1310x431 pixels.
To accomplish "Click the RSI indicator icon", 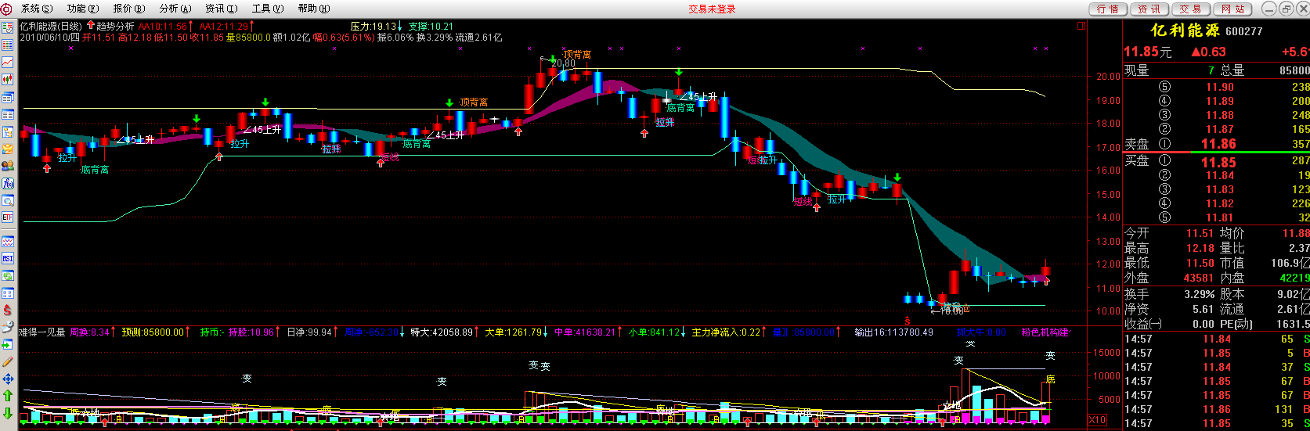I will (7, 258).
